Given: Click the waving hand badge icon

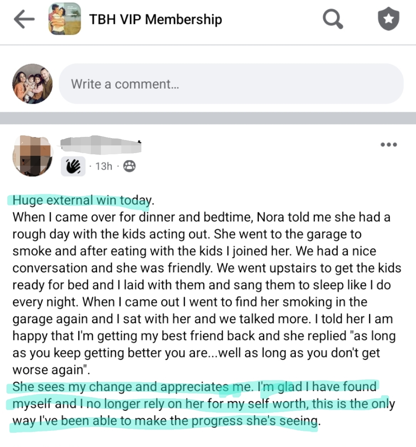Looking at the screenshot, I should pyautogui.click(x=73, y=166).
